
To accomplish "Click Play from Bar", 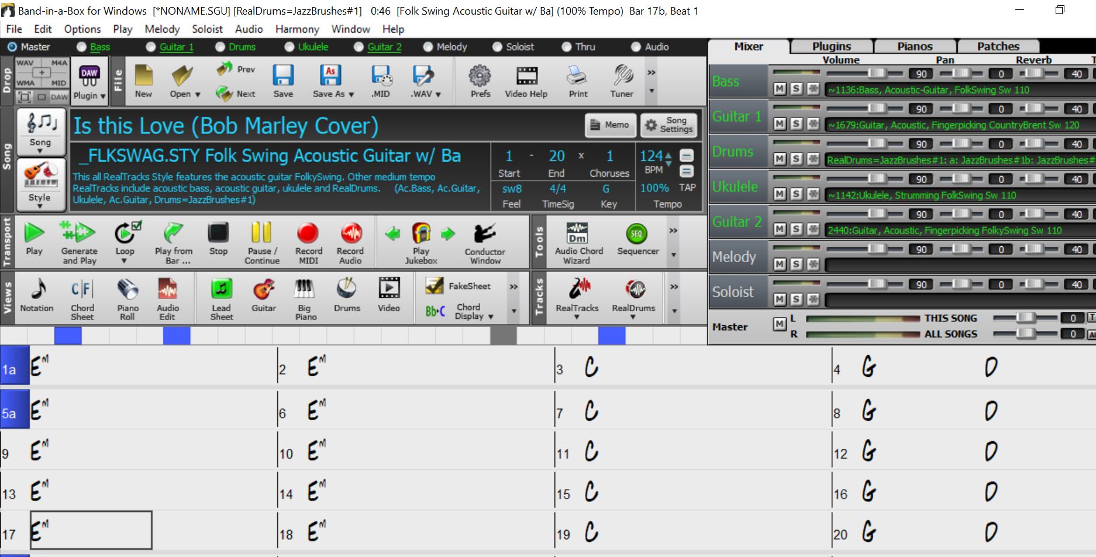I will click(173, 243).
